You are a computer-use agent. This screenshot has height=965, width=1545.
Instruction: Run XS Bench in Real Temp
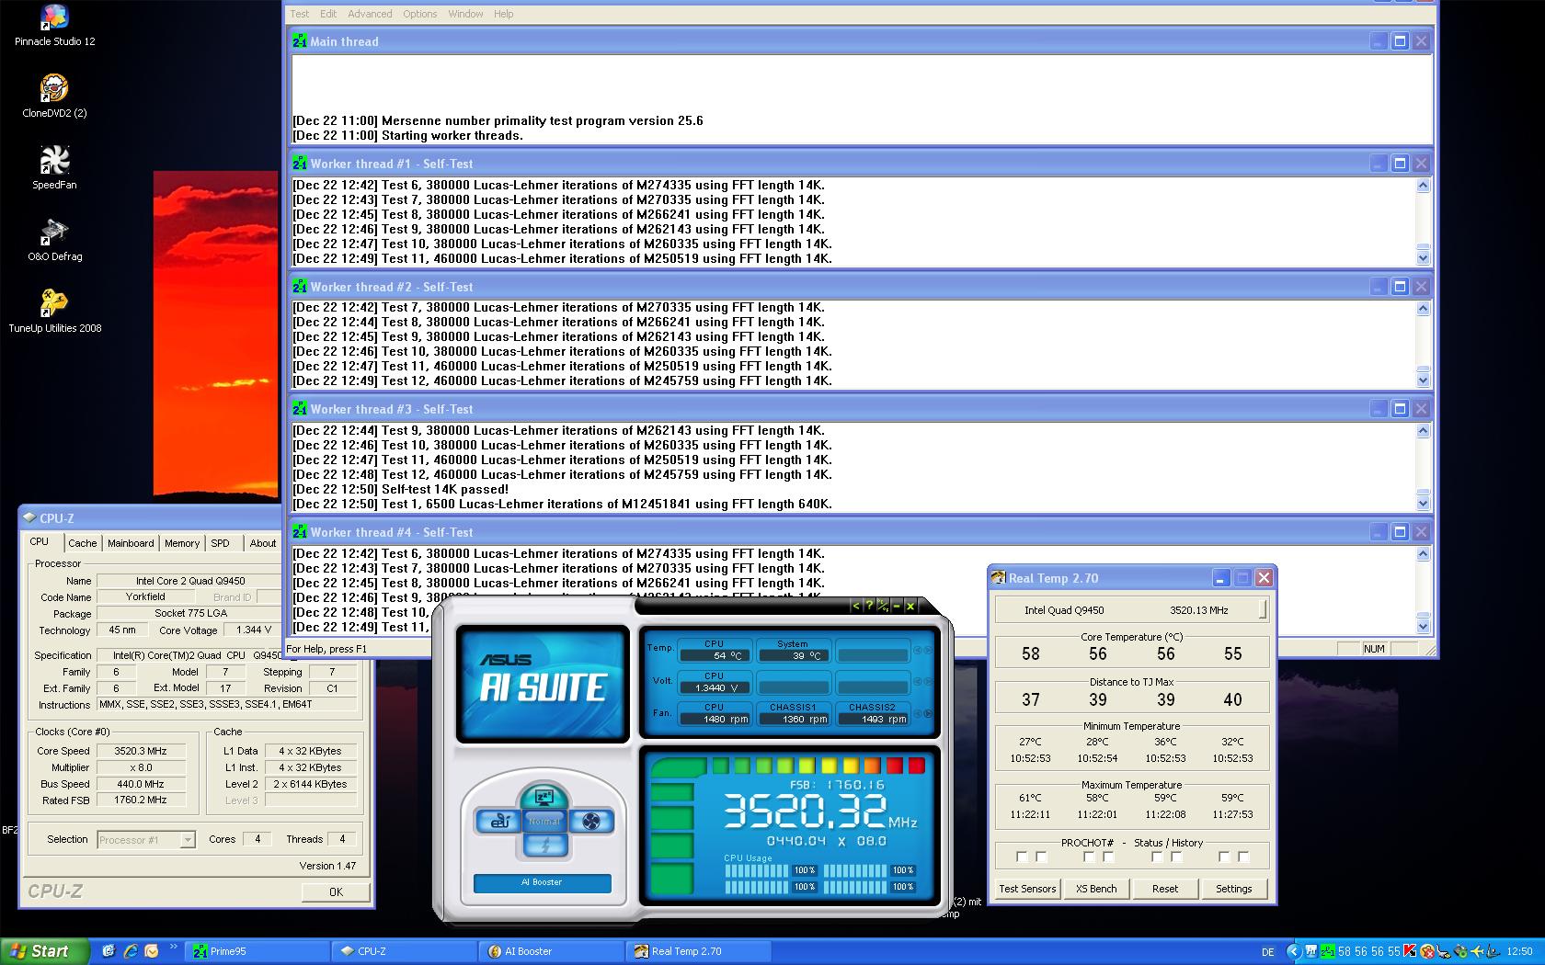pyautogui.click(x=1096, y=889)
